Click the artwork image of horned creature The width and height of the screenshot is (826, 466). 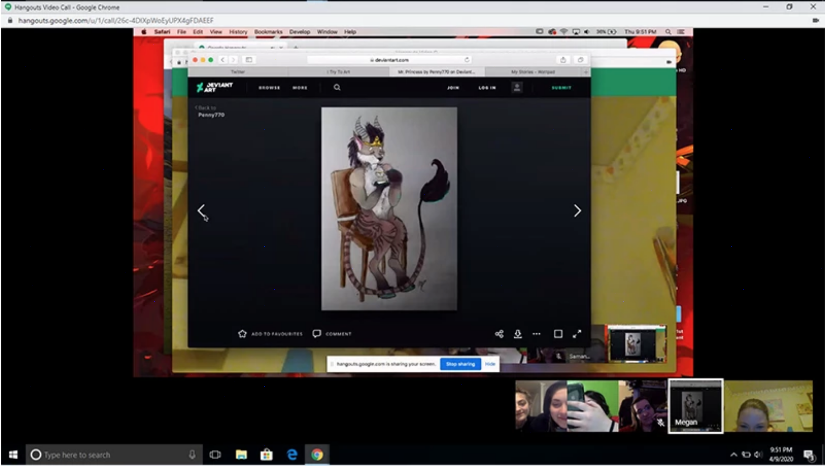(389, 209)
